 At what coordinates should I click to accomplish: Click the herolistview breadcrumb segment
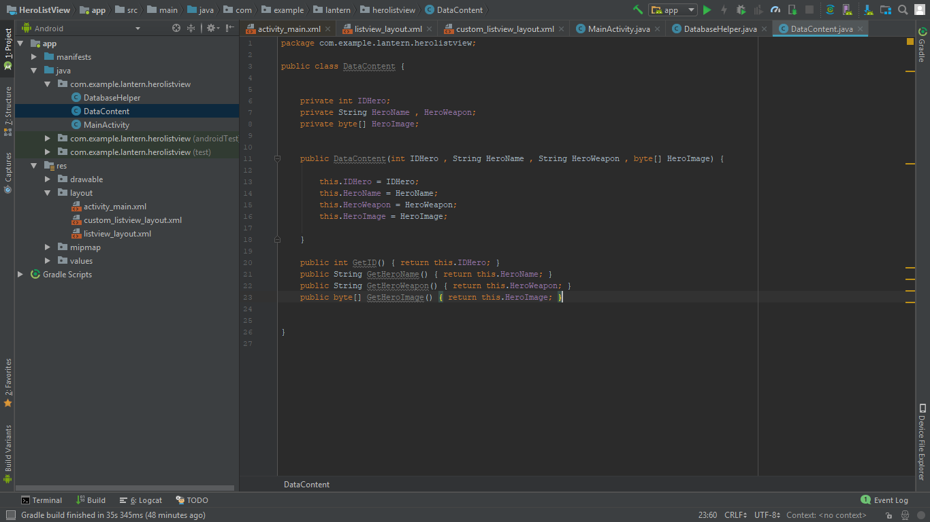coord(387,10)
